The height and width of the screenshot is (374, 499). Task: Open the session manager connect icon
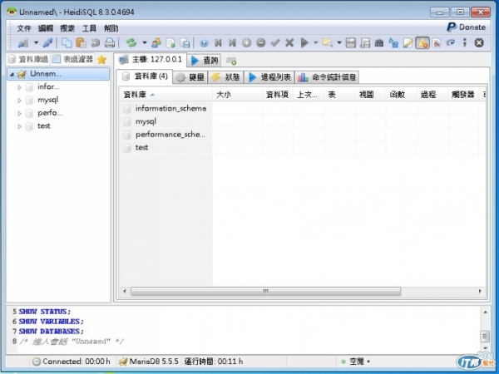coord(23,42)
